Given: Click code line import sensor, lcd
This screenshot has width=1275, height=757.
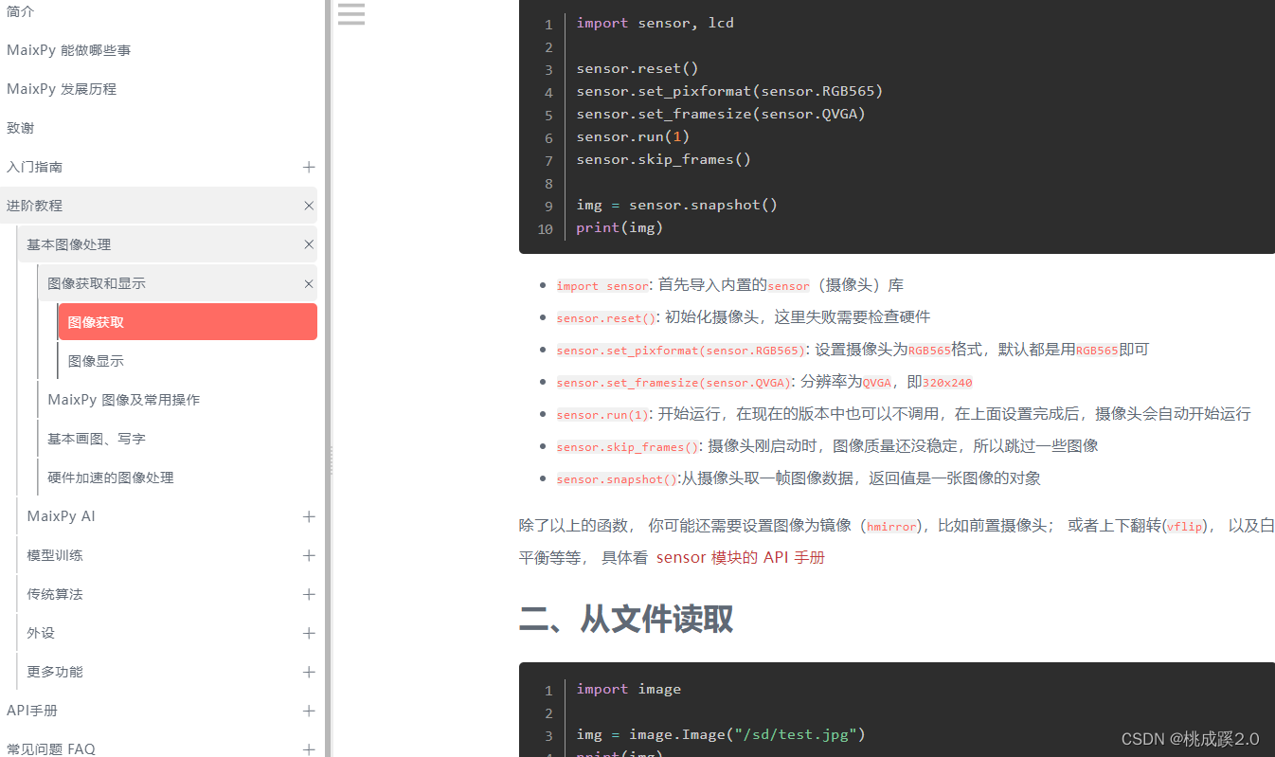Looking at the screenshot, I should (x=655, y=23).
